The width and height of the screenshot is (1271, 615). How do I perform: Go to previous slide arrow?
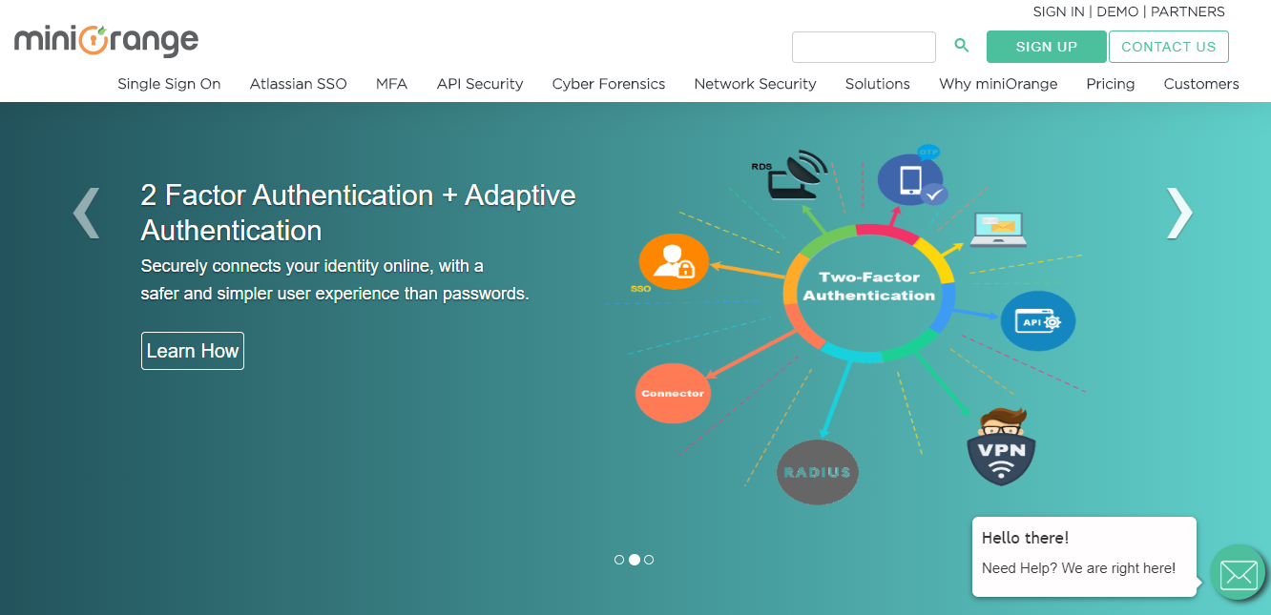(87, 212)
